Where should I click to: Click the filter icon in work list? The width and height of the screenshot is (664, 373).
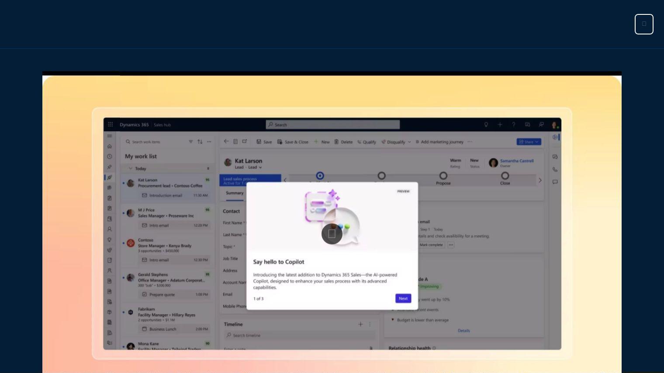[191, 142]
